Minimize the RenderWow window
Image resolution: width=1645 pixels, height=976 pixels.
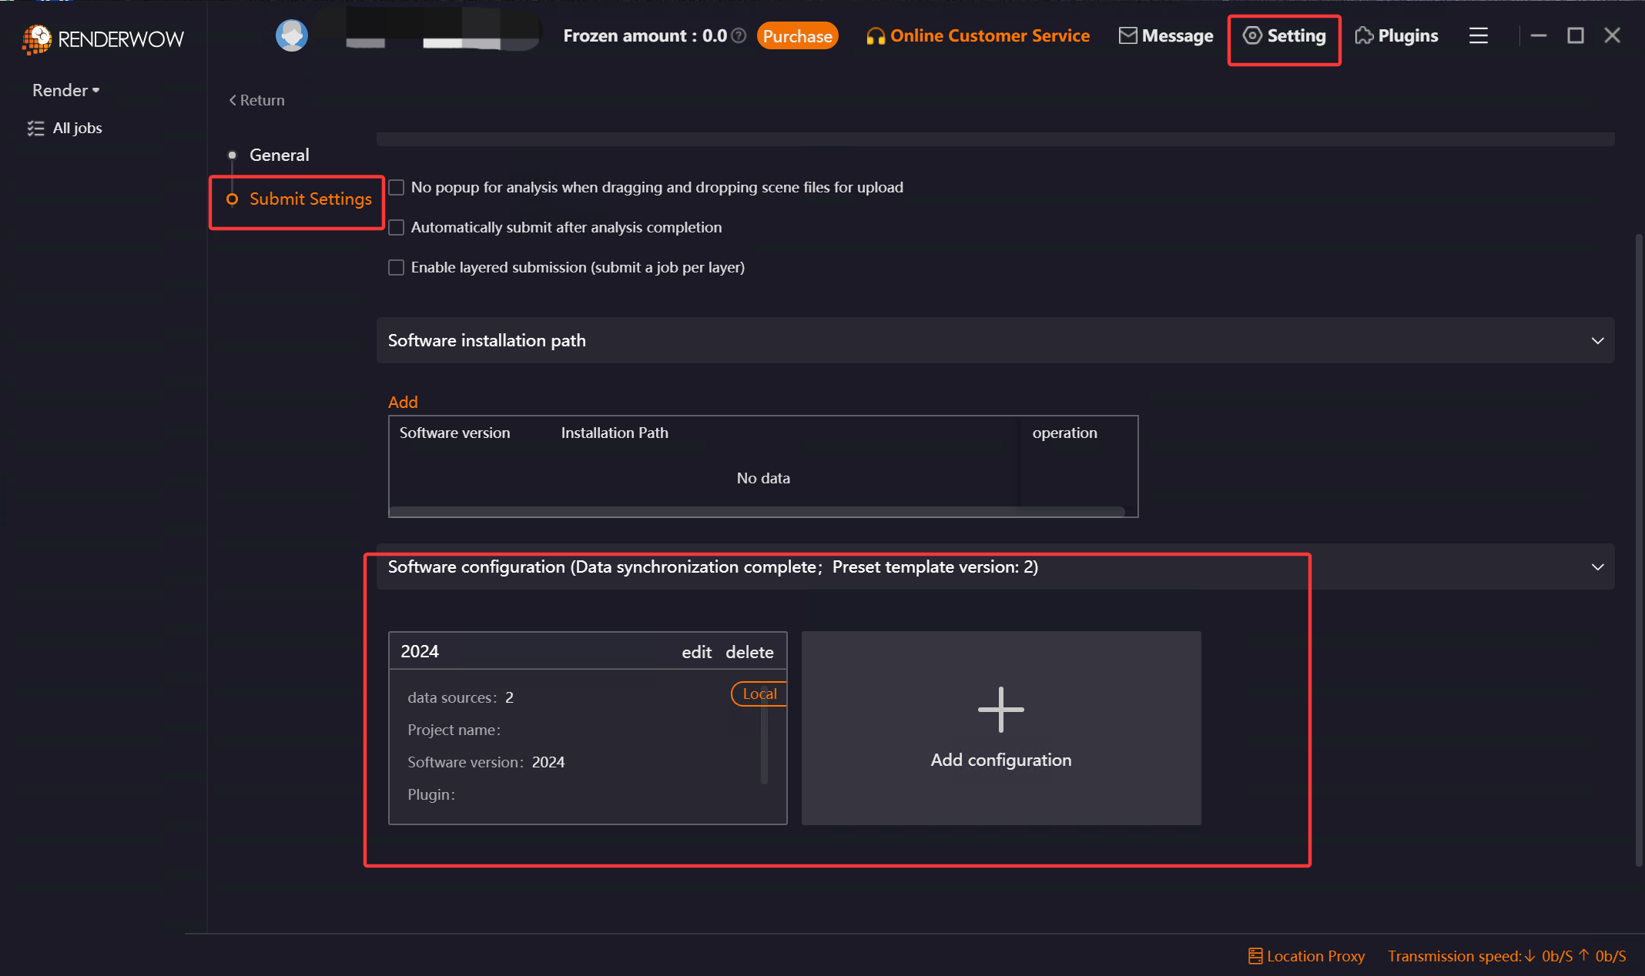coord(1538,35)
